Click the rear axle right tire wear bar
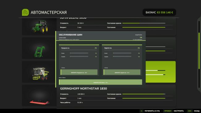The image size is (201, 113). tap(122, 56)
